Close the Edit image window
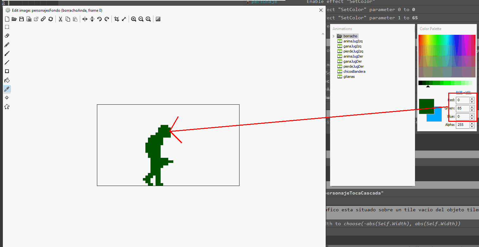479x247 pixels. coord(321,10)
